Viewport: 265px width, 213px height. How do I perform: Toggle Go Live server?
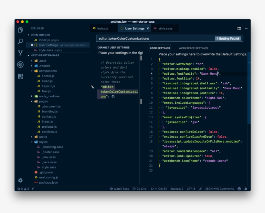coord(140,188)
